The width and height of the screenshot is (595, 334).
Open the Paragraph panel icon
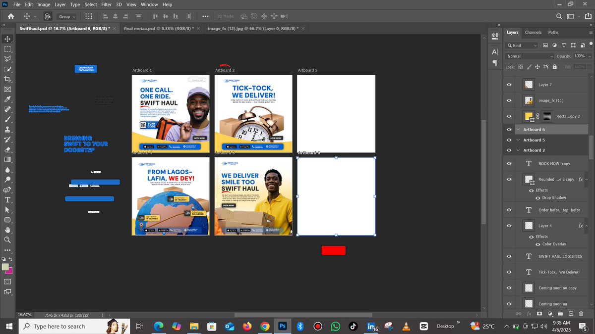click(x=495, y=63)
